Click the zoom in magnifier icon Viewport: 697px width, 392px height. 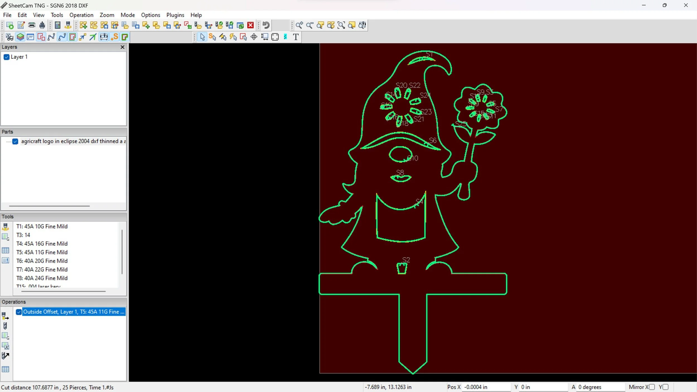click(x=299, y=25)
